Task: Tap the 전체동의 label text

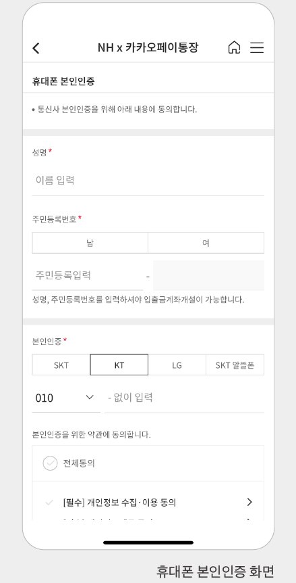Action: point(79,463)
